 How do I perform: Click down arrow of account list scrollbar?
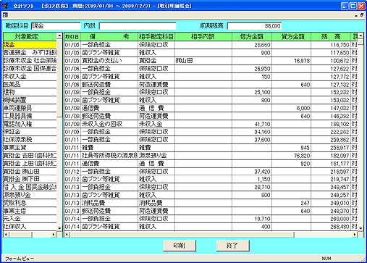(59, 227)
